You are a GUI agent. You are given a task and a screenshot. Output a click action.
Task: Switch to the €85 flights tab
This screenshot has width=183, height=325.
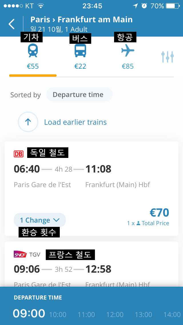tap(128, 66)
